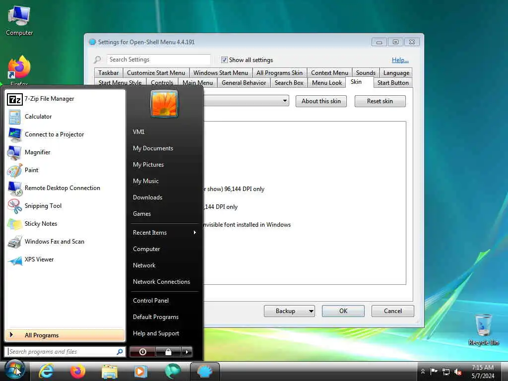The image size is (508, 381).
Task: Open 7-Zip File Manager icon
Action: [14, 99]
